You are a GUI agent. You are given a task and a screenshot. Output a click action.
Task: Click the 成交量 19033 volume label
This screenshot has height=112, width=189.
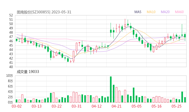pos(28,72)
